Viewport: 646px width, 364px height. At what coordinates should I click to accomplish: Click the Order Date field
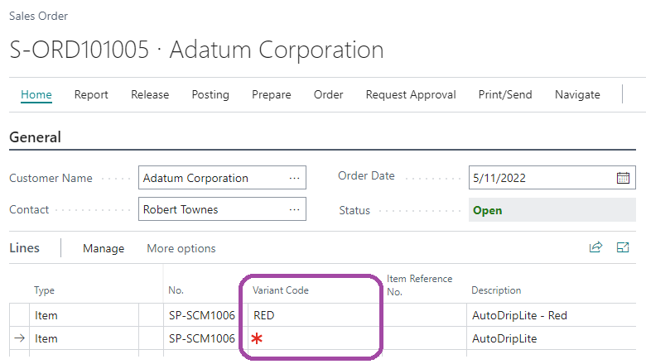point(538,178)
